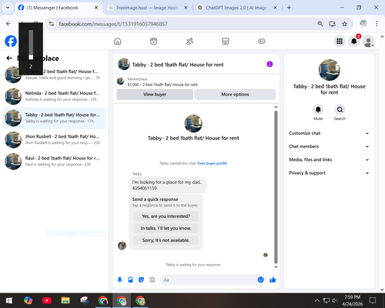
Task: Open Nelinda conversation in list
Action: [x=54, y=96]
